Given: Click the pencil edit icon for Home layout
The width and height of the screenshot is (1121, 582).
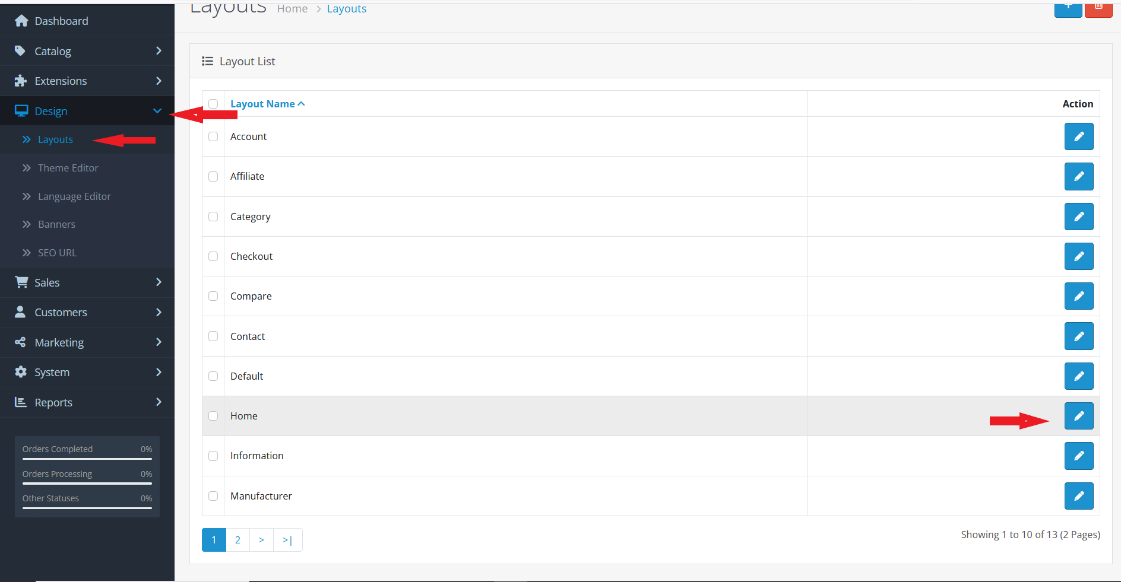Looking at the screenshot, I should tap(1078, 416).
